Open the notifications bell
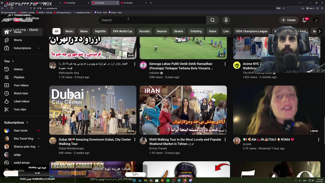The height and width of the screenshot is (183, 325). click(304, 20)
